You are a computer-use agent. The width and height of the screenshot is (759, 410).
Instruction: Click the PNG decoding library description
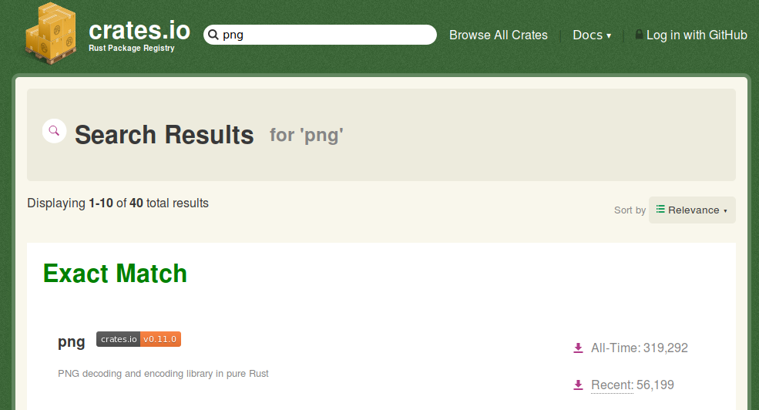(163, 374)
